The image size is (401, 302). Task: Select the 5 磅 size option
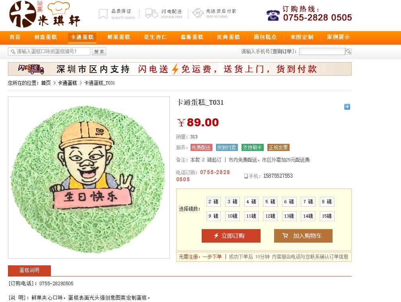[270, 202]
